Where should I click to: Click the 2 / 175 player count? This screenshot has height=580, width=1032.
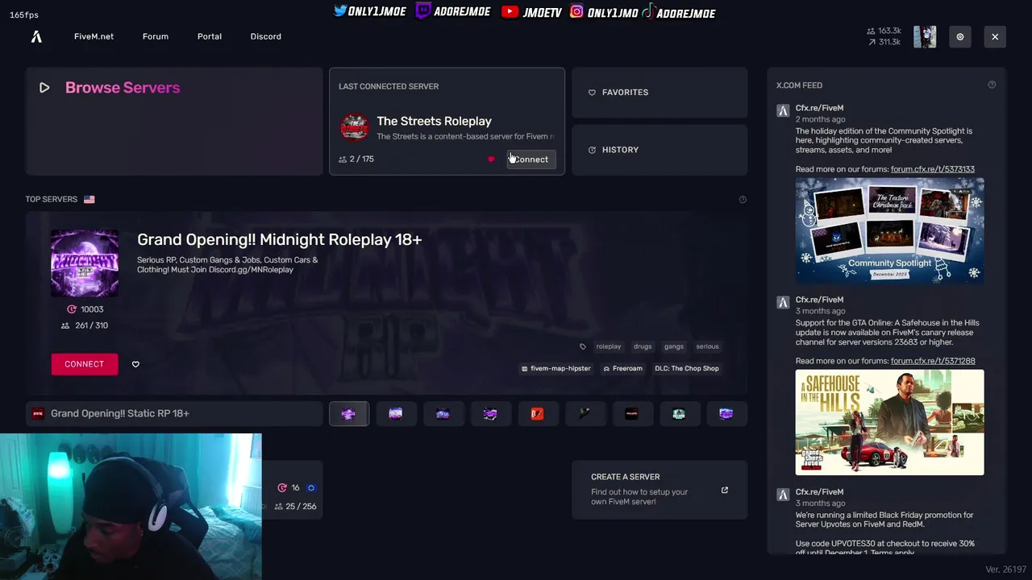tap(362, 159)
